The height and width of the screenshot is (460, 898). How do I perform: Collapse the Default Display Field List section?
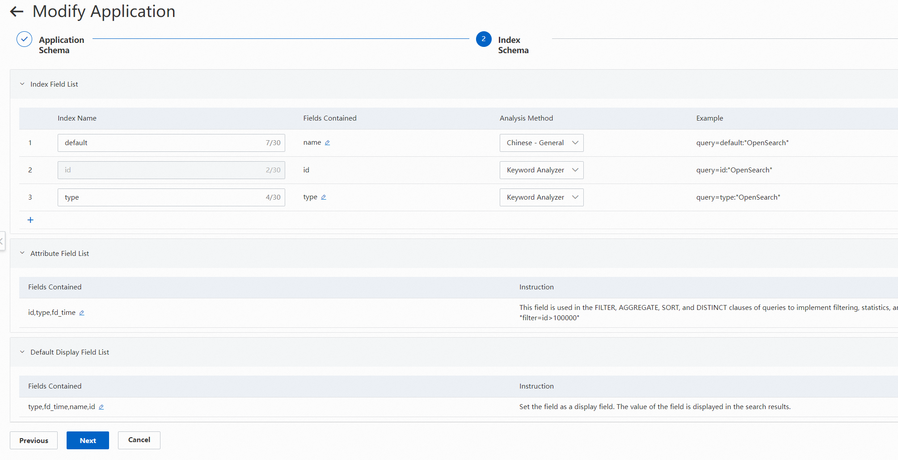22,352
